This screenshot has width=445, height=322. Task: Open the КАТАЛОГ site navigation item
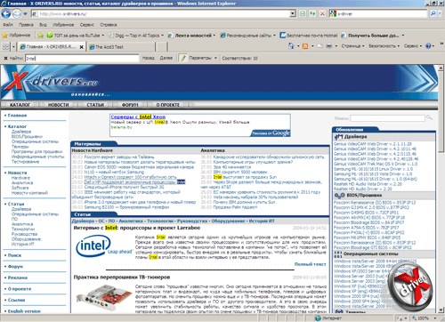click(x=20, y=105)
